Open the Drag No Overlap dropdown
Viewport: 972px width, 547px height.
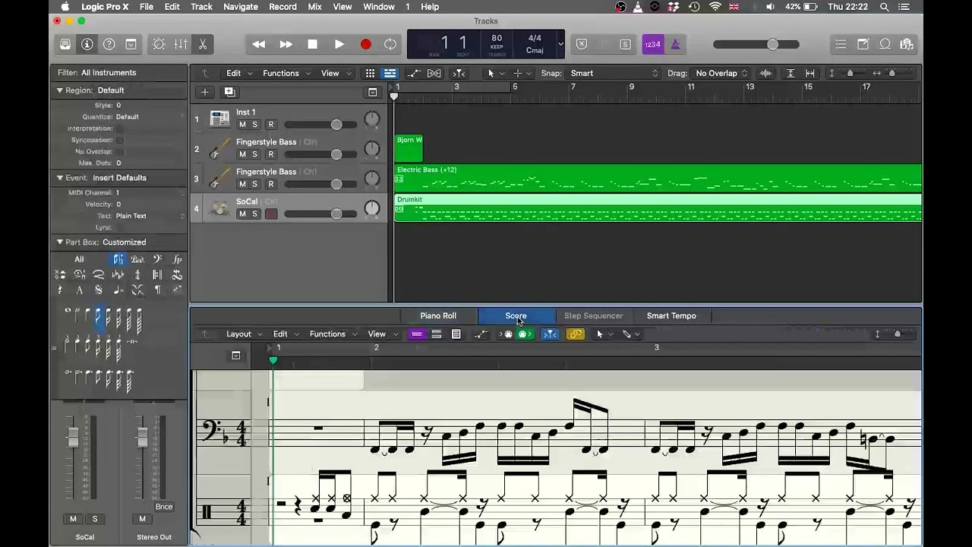[721, 73]
